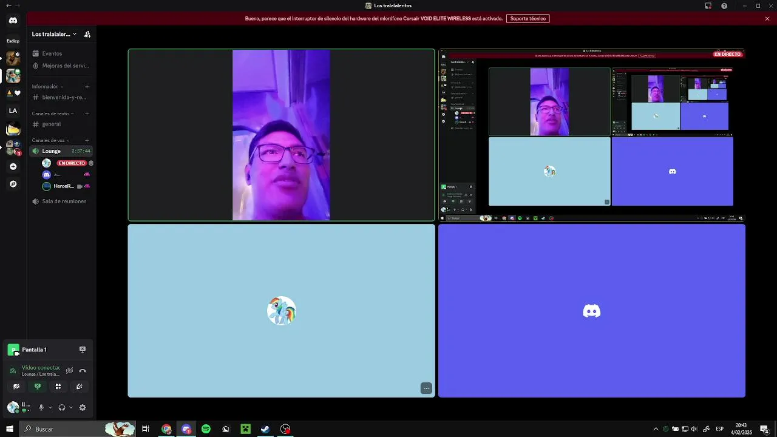Focus rainbow pony avatar tile

[x=282, y=311]
